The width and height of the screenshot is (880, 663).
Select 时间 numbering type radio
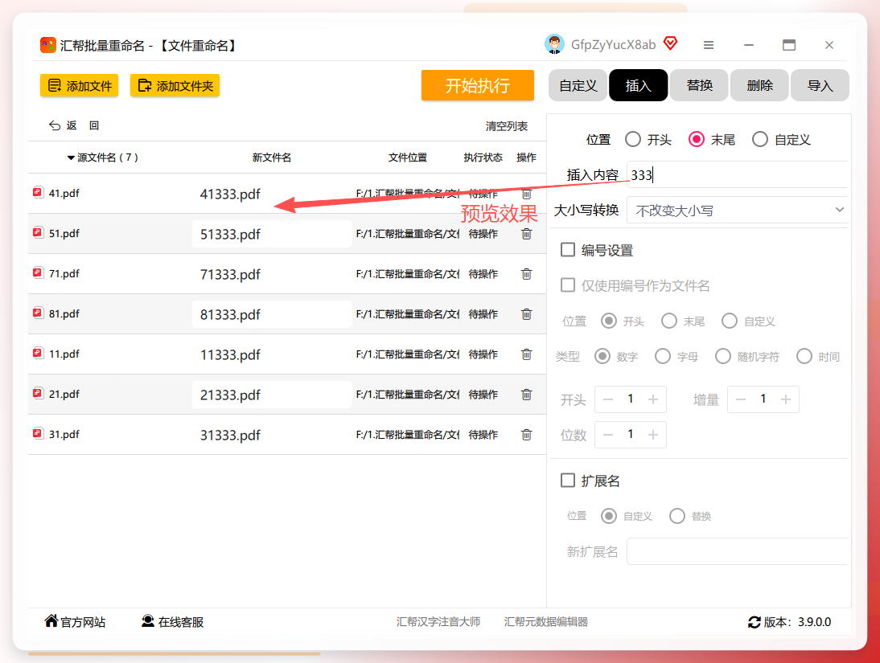click(x=804, y=356)
